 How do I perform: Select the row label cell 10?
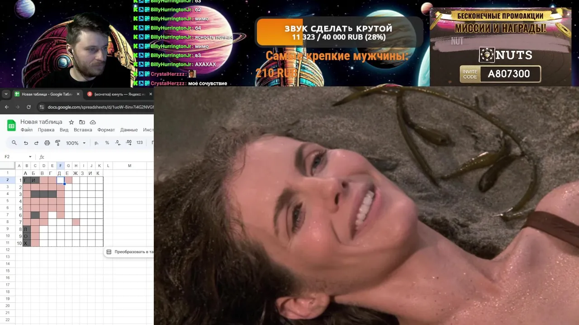(19, 243)
